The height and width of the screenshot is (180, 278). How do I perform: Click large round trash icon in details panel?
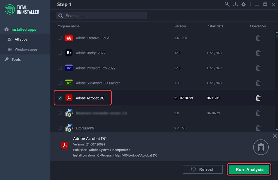[x=261, y=147]
